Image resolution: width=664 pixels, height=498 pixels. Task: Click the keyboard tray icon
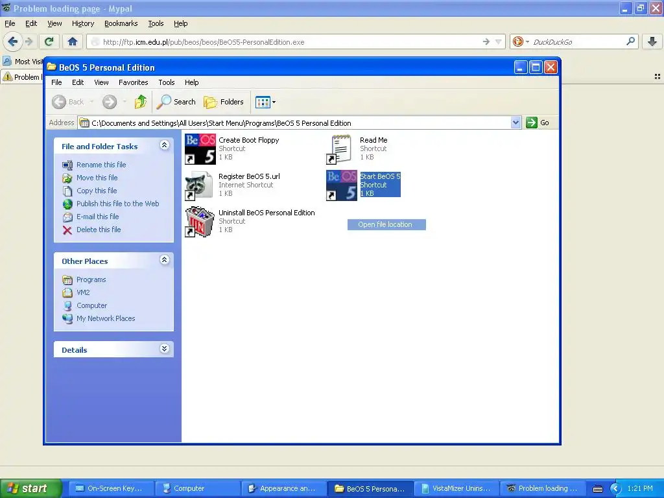[597, 489]
